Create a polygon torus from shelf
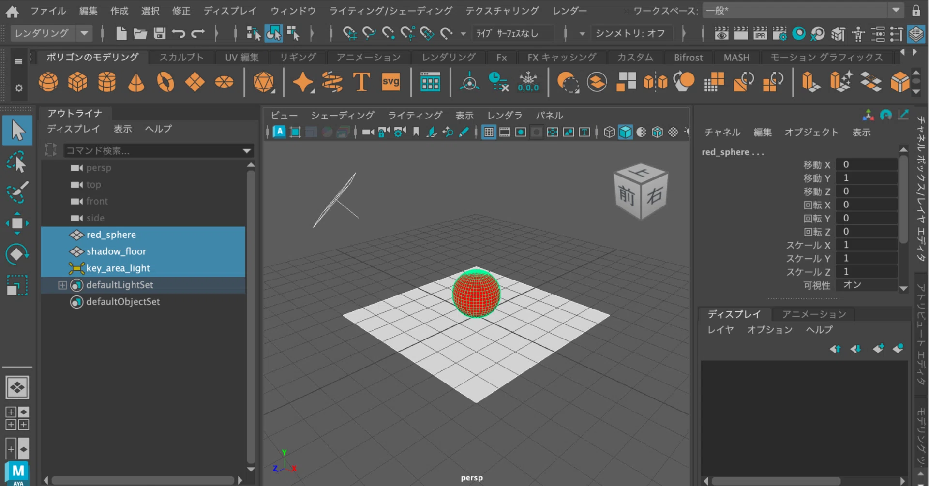 pyautogui.click(x=165, y=82)
